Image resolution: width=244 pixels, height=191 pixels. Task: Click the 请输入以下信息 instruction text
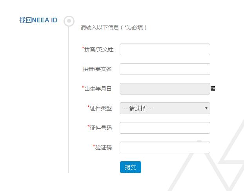[113, 28]
